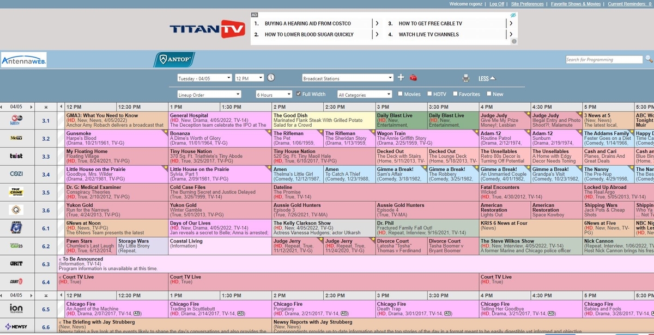Open channel number 3.1 link

tap(46, 121)
